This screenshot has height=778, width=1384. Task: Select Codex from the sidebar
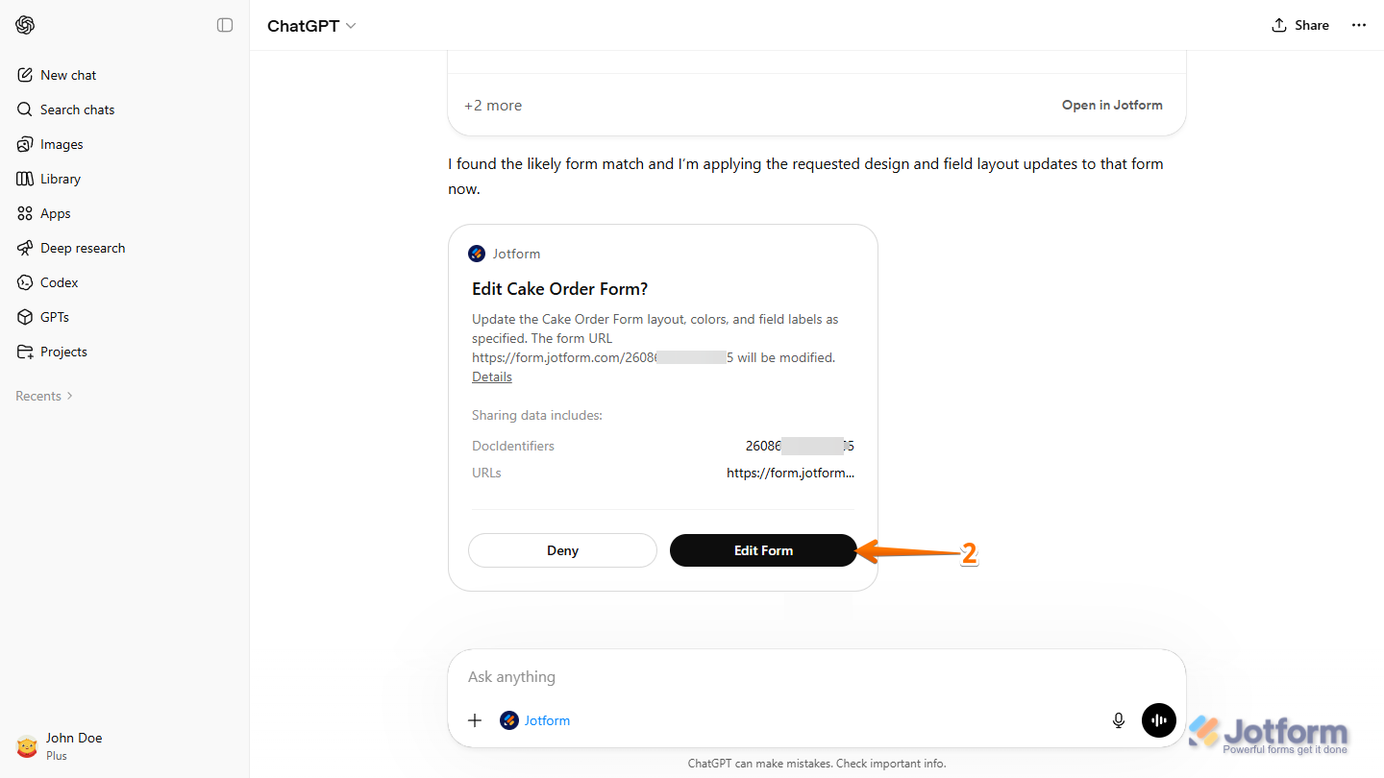point(60,281)
